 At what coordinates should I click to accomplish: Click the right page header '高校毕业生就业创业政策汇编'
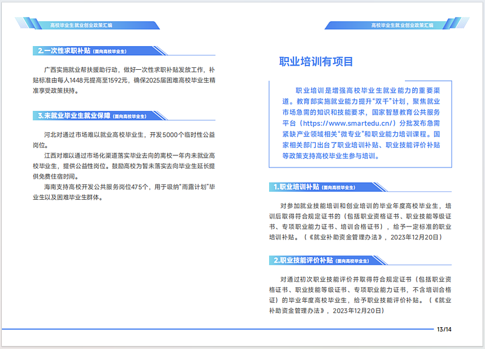pyautogui.click(x=402, y=25)
